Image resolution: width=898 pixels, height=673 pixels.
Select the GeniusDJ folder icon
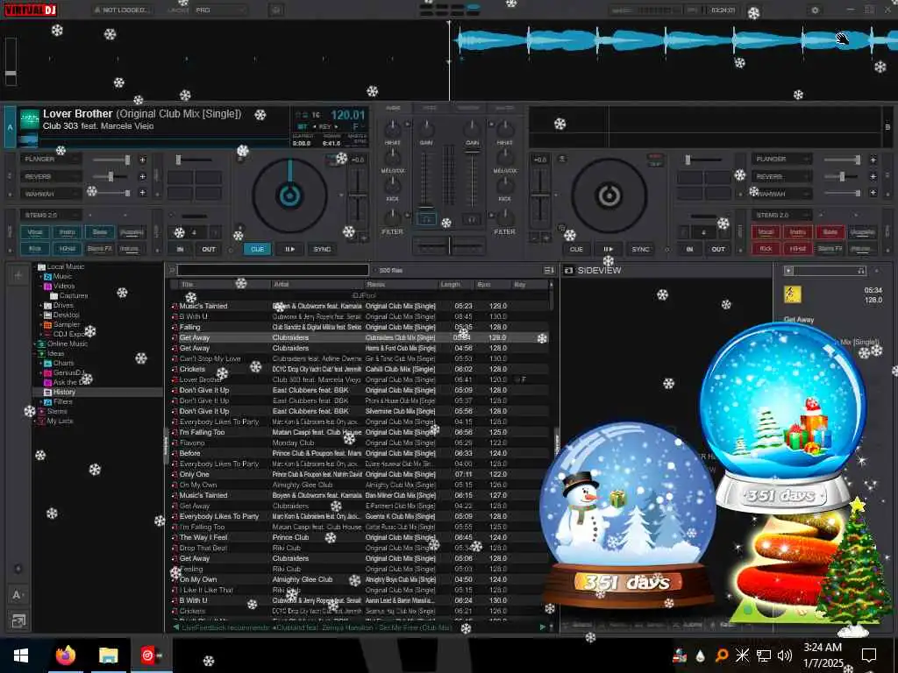[48, 372]
